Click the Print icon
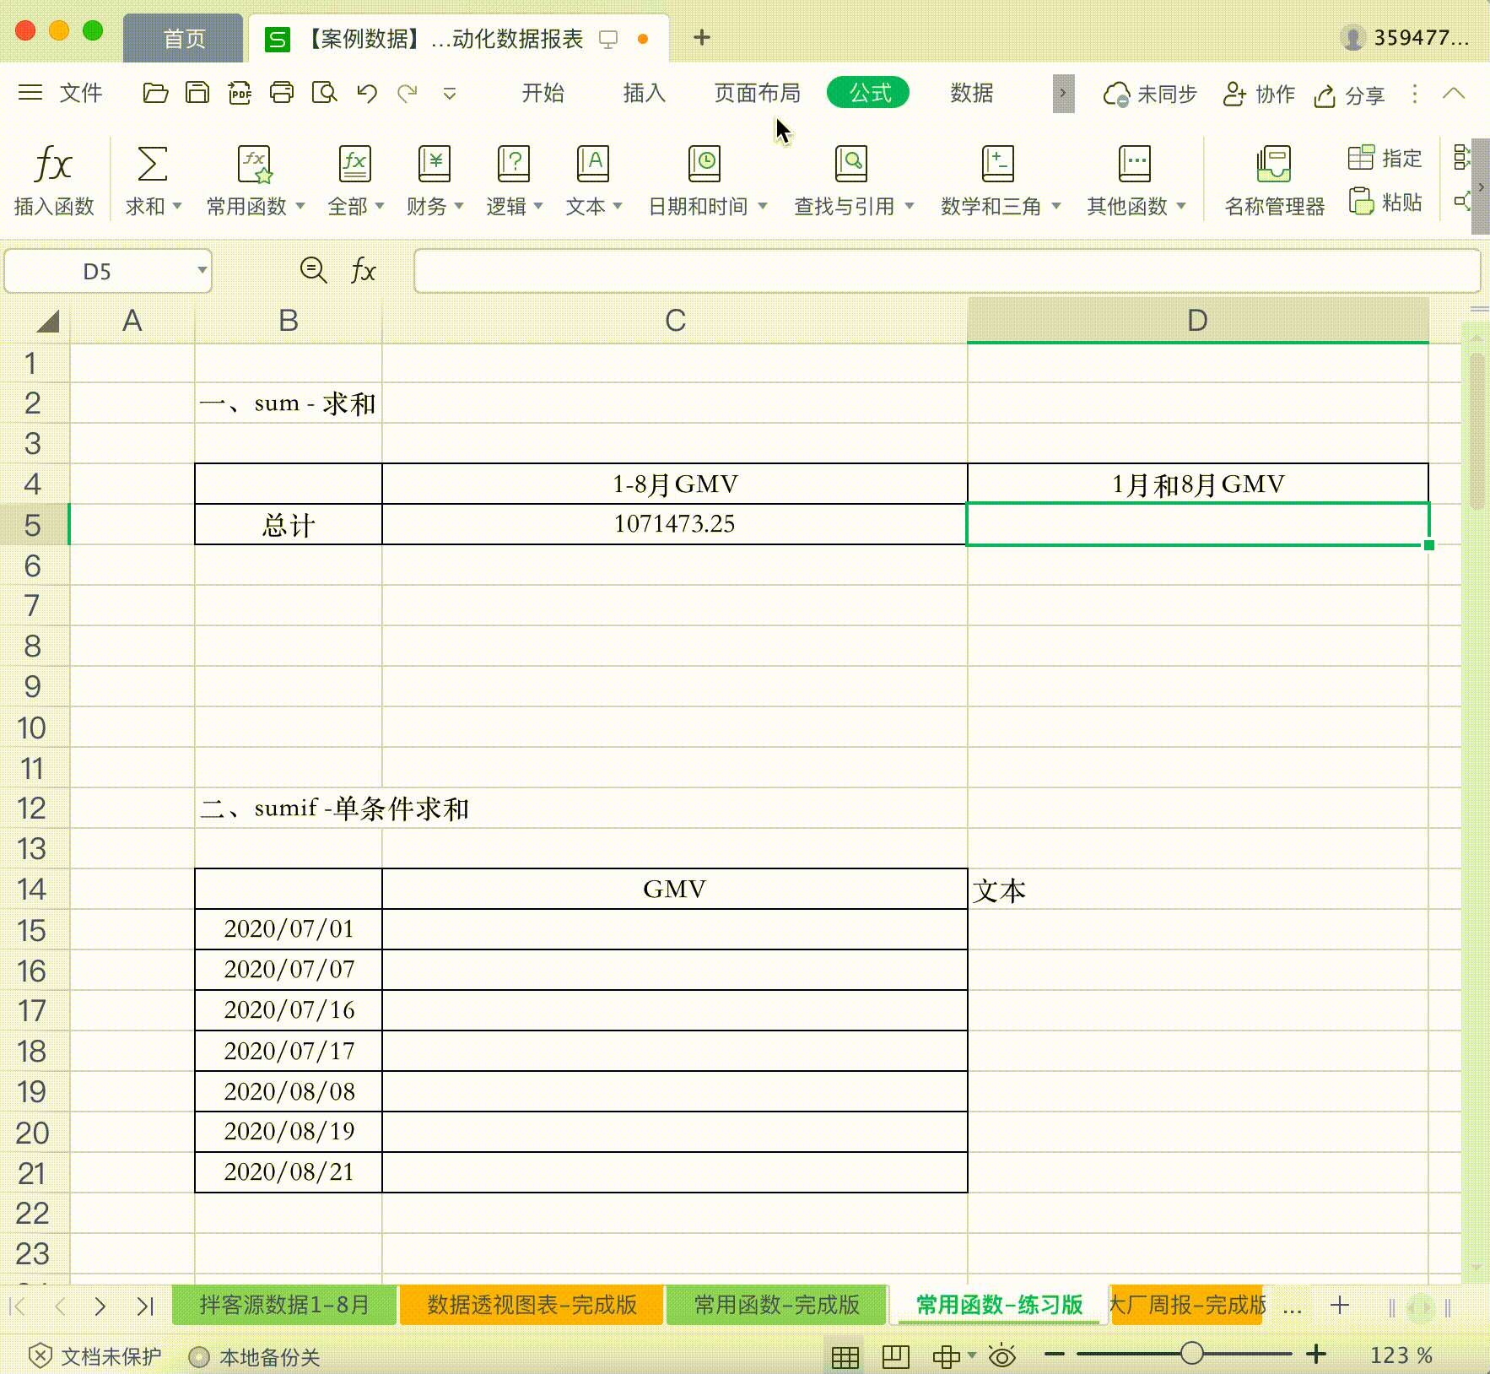 282,93
